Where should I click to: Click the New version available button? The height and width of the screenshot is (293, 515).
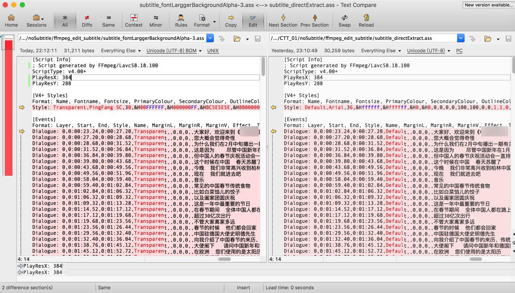(x=488, y=5)
